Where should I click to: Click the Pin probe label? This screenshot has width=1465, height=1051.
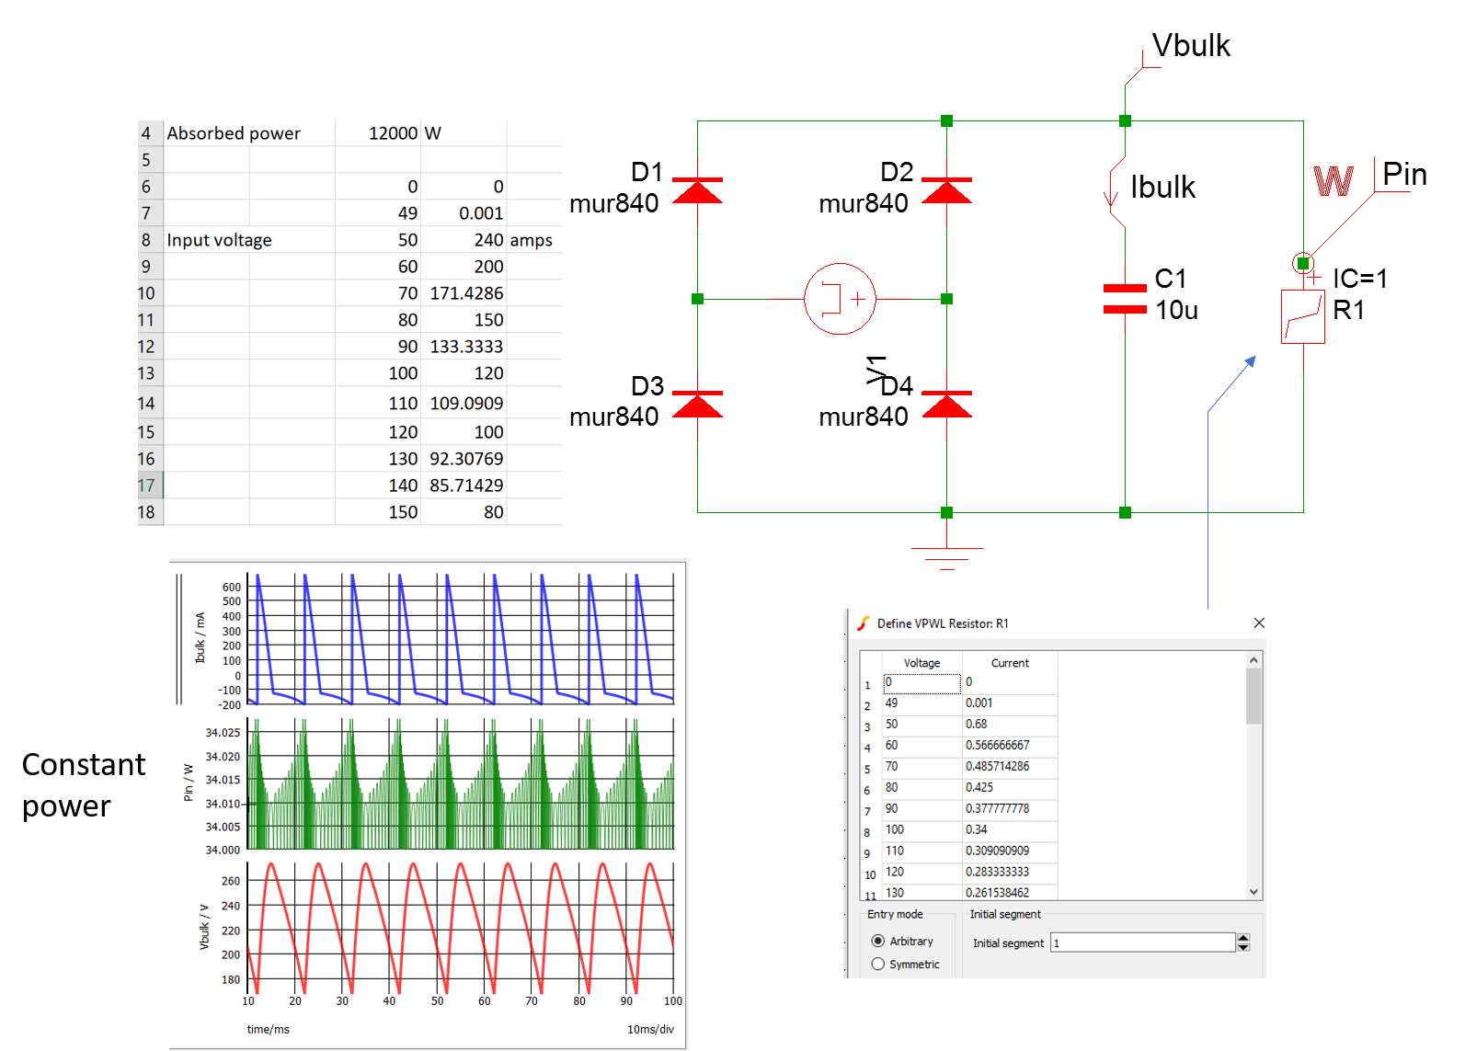click(x=1404, y=174)
